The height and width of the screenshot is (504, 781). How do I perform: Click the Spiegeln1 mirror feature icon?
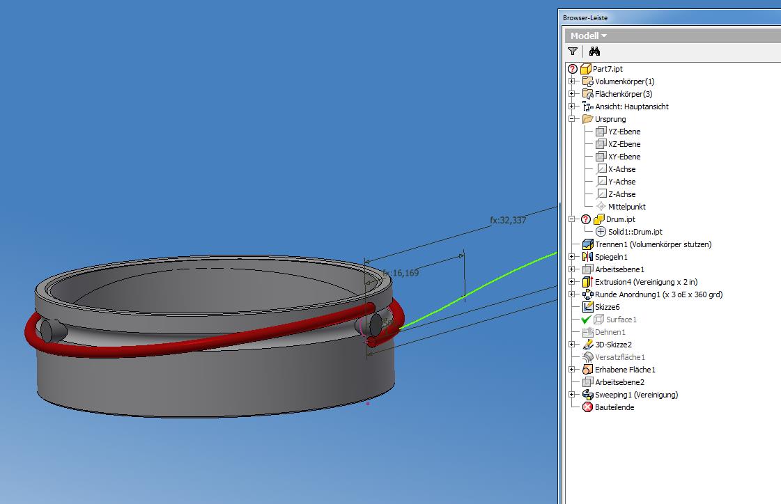[x=587, y=257]
